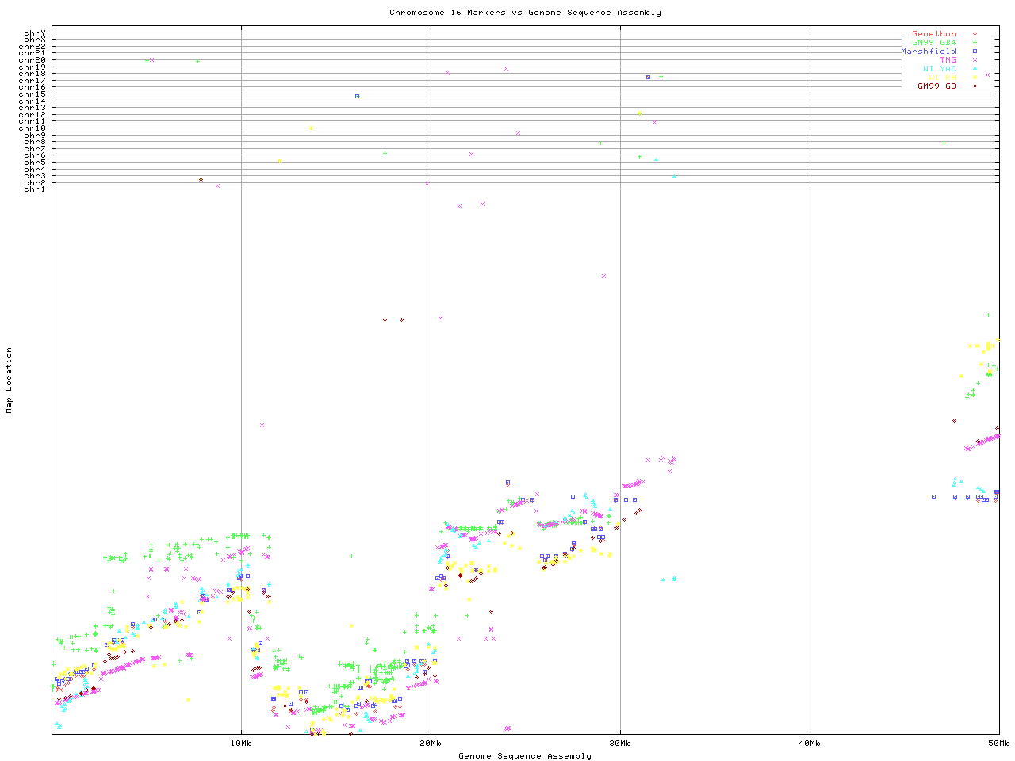Screen dimensions: 1015x761
Task: Click the GM99 GB4 legend text
Action: point(933,43)
